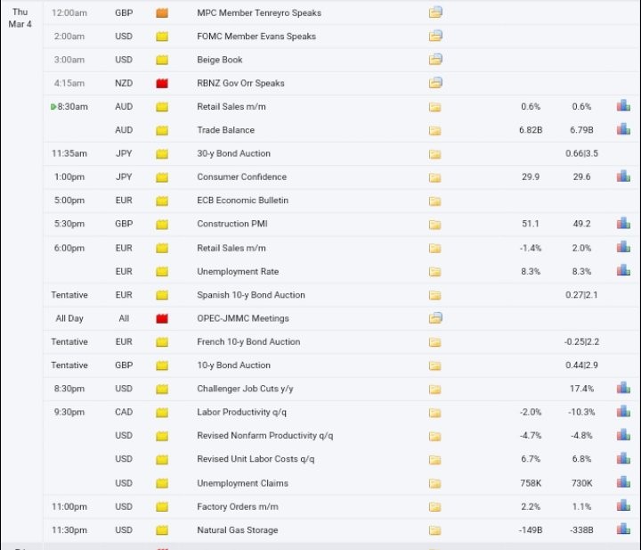The width and height of the screenshot is (641, 550).
Task: Open detail folder for Factory Orders m/m
Action: (435, 507)
